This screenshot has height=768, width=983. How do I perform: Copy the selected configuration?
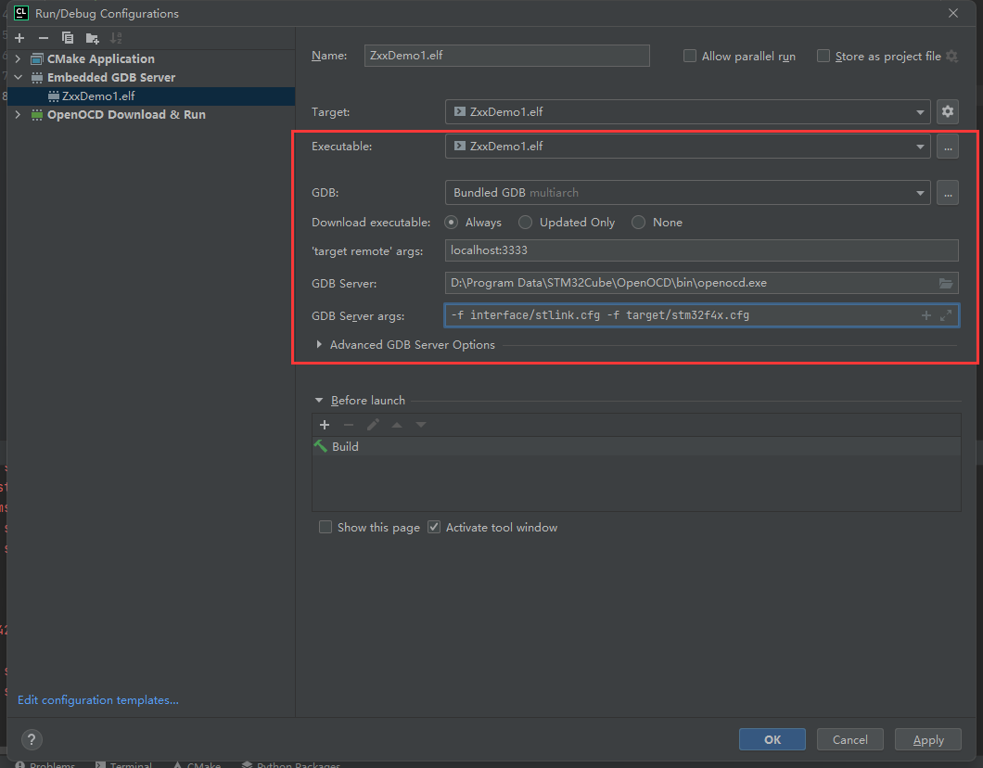[67, 38]
